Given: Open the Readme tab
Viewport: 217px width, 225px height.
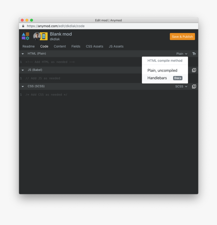Looking at the screenshot, I should pyautogui.click(x=29, y=46).
